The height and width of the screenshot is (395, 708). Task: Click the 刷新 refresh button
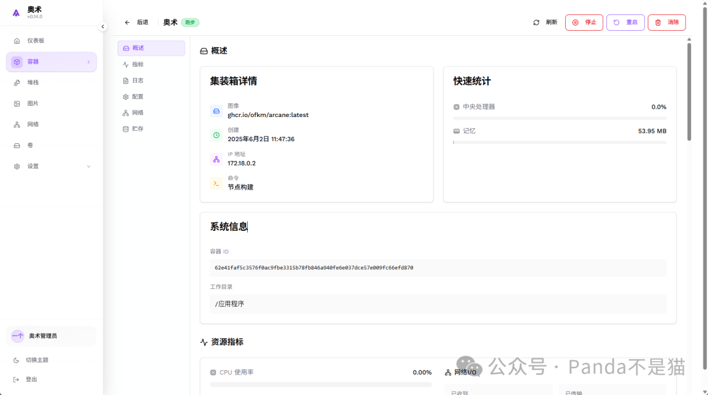545,22
